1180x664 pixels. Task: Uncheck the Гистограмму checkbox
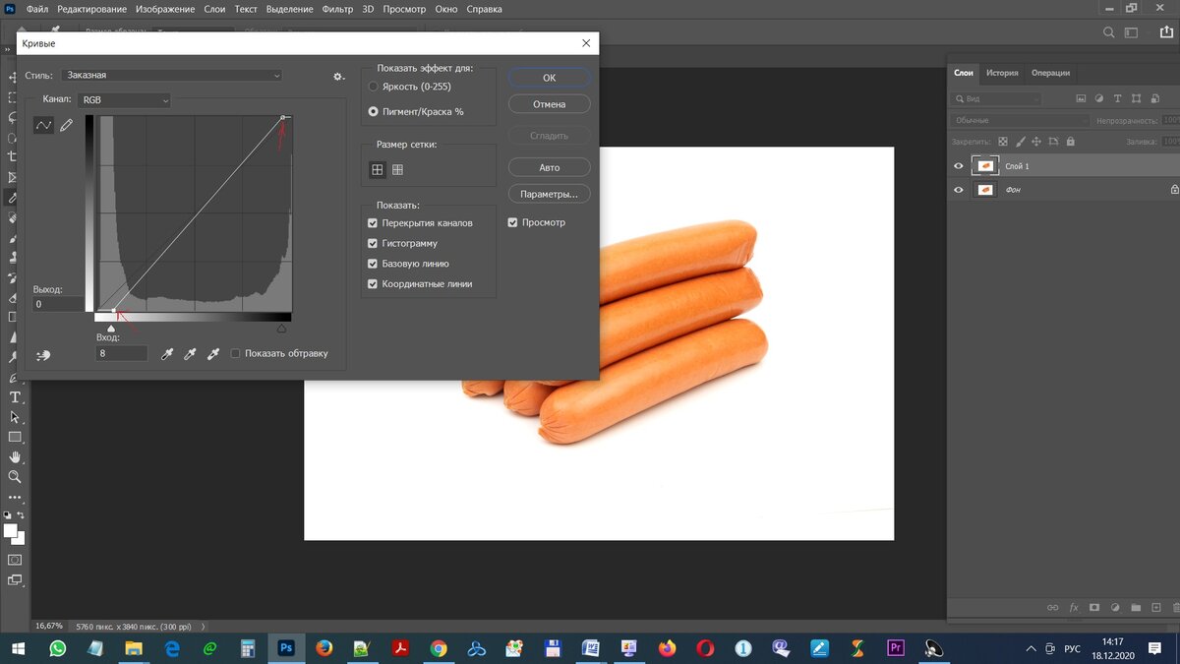(373, 243)
